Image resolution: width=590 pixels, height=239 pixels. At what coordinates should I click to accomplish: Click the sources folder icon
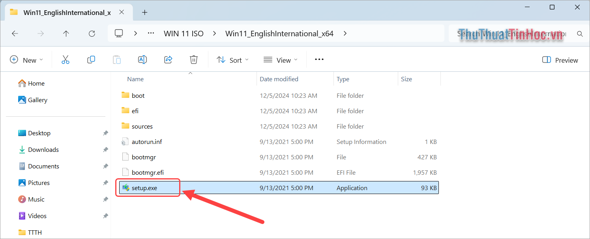click(x=125, y=126)
